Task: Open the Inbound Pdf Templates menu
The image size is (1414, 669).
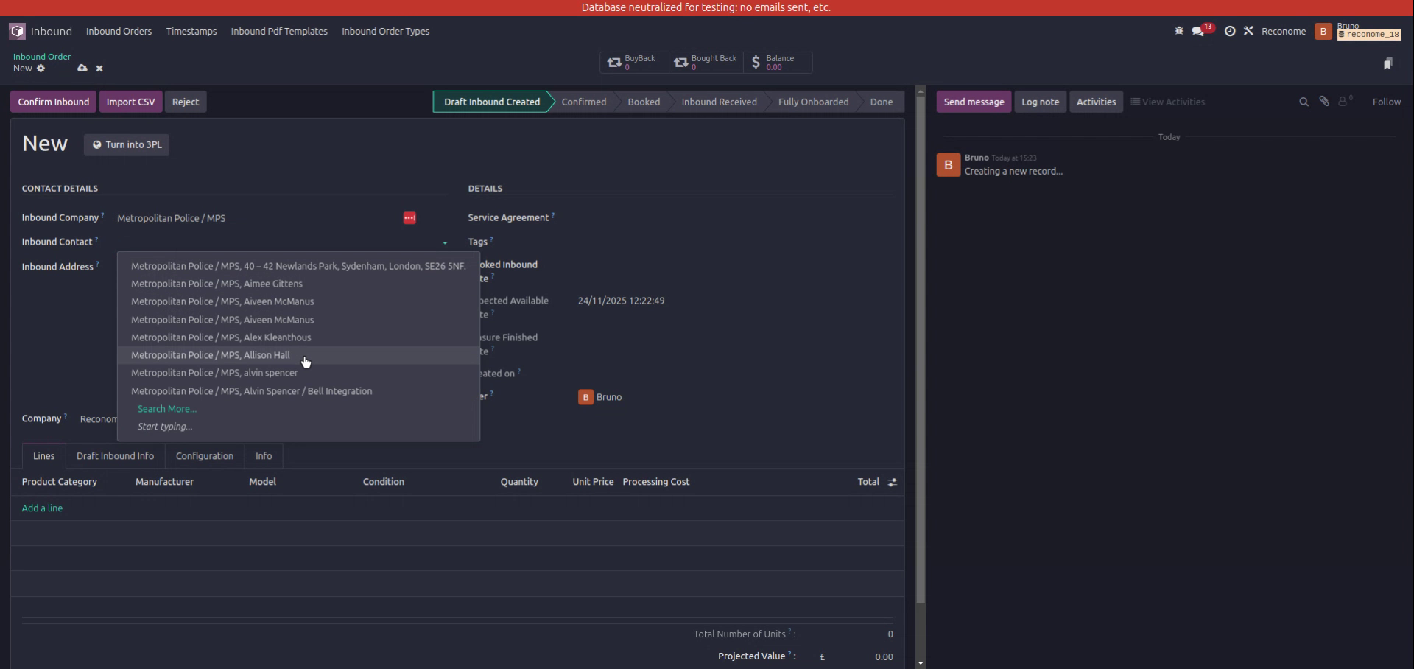Action: 278,31
